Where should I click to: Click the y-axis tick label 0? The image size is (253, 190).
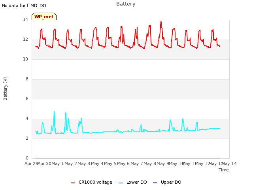coord(27,158)
